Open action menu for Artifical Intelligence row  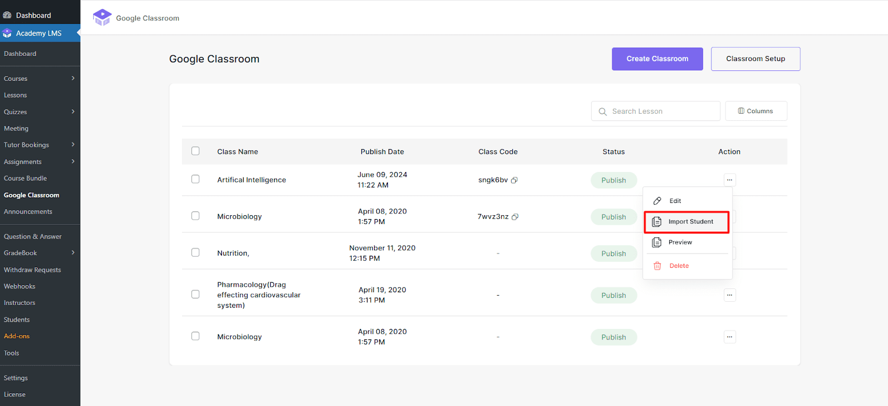pos(729,180)
